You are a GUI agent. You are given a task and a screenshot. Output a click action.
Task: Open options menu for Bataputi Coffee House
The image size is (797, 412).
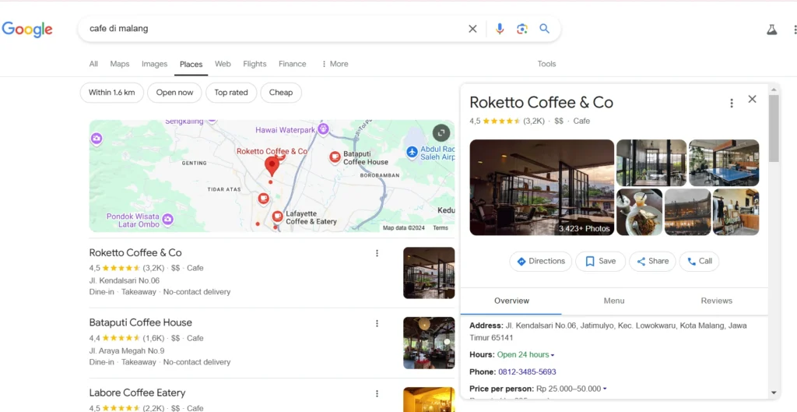377,323
